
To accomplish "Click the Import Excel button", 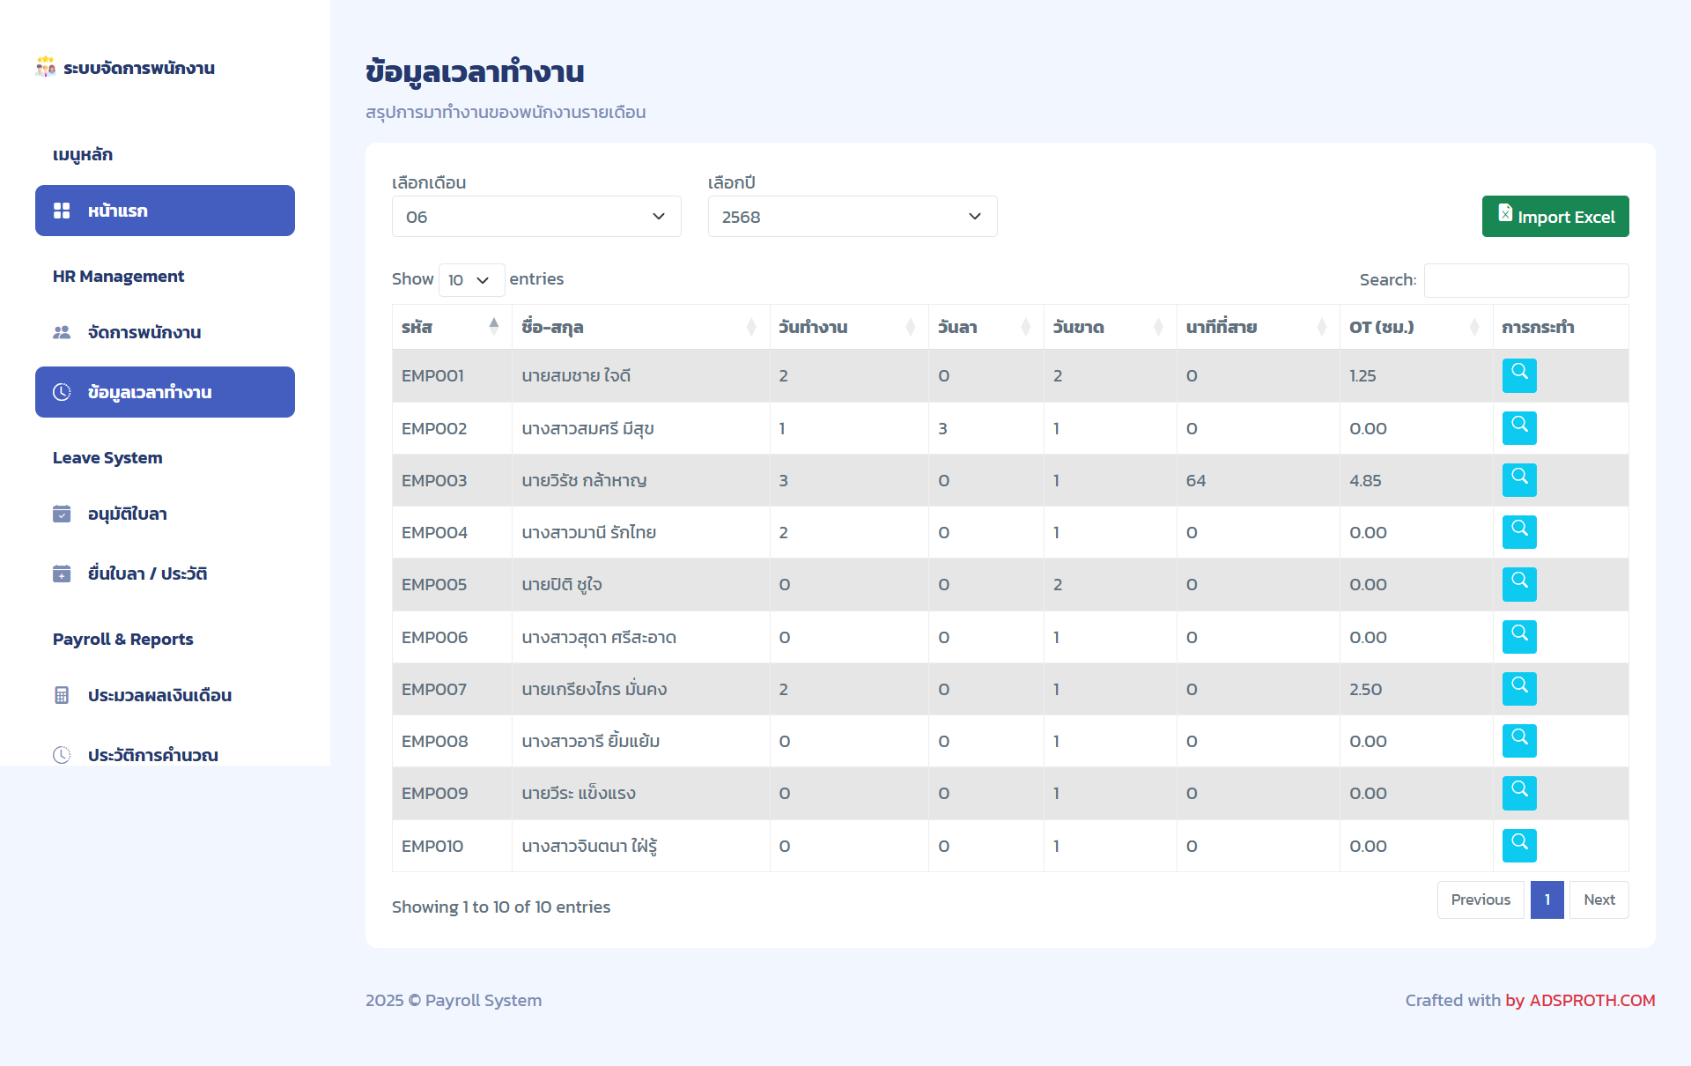I will (1555, 217).
